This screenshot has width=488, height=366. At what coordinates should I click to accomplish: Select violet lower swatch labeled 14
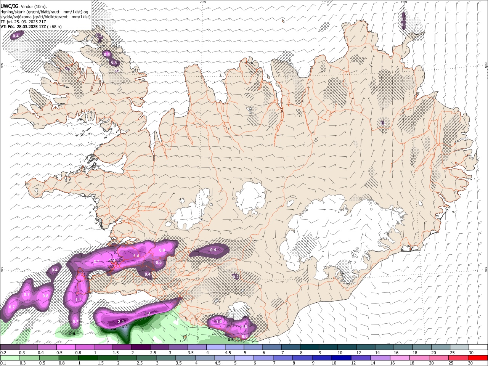381,358
